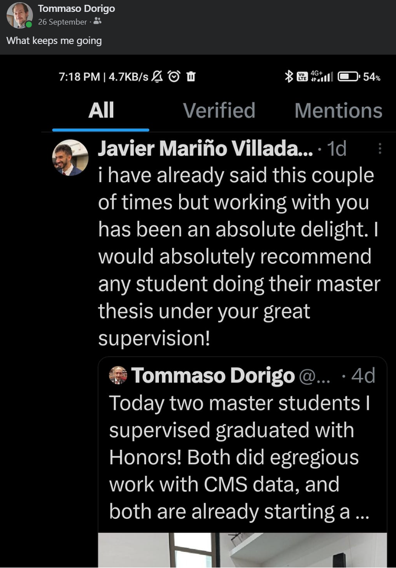Tap the alarm clock status icon
Viewport: 396px width, 568px height.
[x=174, y=77]
